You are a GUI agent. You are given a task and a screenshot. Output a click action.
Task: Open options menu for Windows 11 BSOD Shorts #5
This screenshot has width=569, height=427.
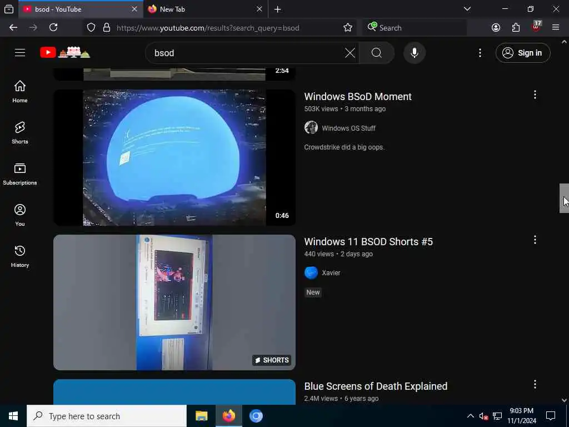pos(535,240)
